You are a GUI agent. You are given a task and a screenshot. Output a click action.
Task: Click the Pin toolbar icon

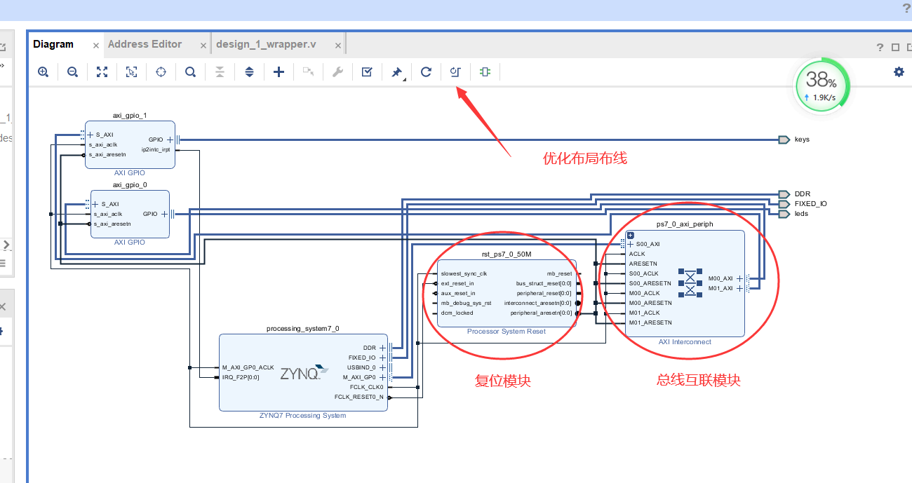(397, 72)
